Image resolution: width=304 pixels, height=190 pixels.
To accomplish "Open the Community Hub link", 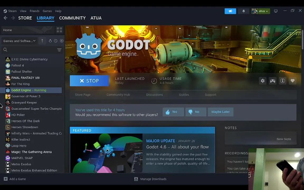I will point(118,95).
